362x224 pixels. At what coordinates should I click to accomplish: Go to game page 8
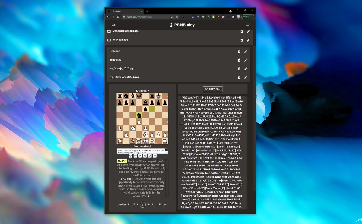point(138,205)
